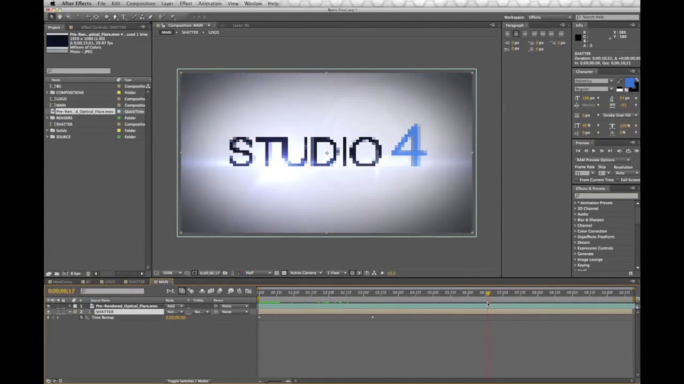This screenshot has height=384, width=684.
Task: Select the Type text tool
Action: (x=124, y=17)
